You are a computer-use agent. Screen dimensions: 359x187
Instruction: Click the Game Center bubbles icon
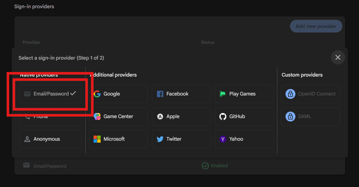click(x=97, y=116)
